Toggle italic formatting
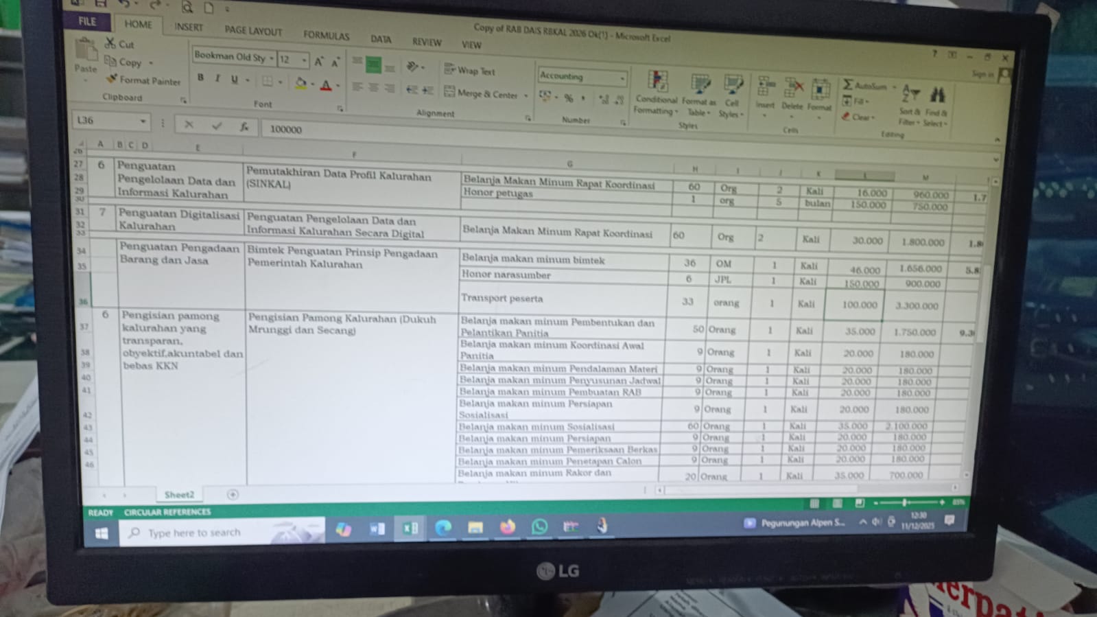The image size is (1097, 617). 217,78
